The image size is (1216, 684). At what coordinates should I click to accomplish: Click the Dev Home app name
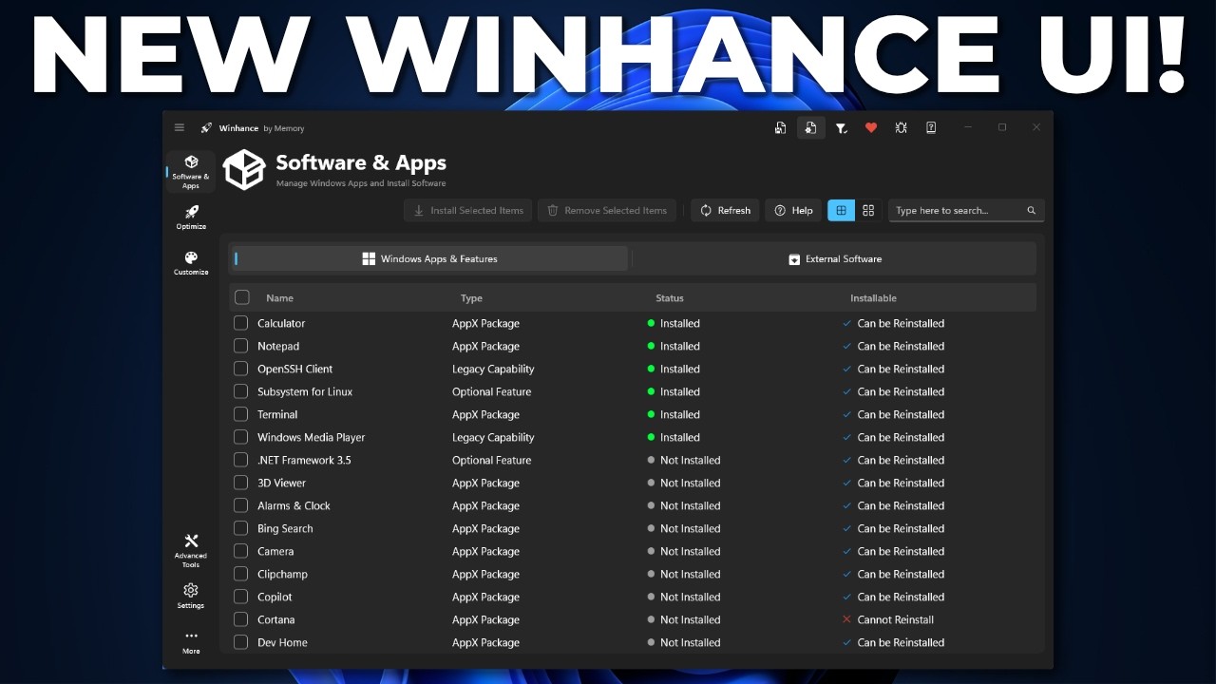point(282,642)
